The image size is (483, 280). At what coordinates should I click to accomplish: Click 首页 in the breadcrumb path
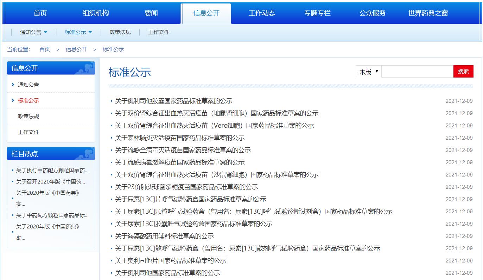click(45, 49)
